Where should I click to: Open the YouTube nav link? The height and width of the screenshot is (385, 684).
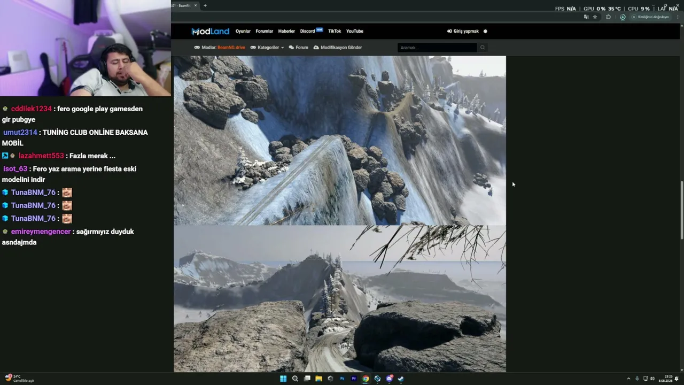pyautogui.click(x=355, y=31)
